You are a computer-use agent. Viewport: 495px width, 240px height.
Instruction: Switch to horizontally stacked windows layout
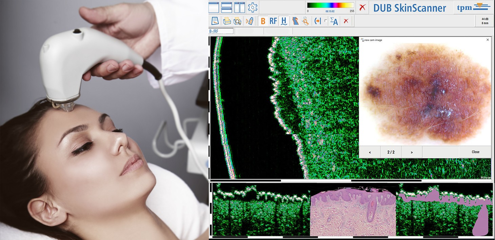click(x=226, y=7)
